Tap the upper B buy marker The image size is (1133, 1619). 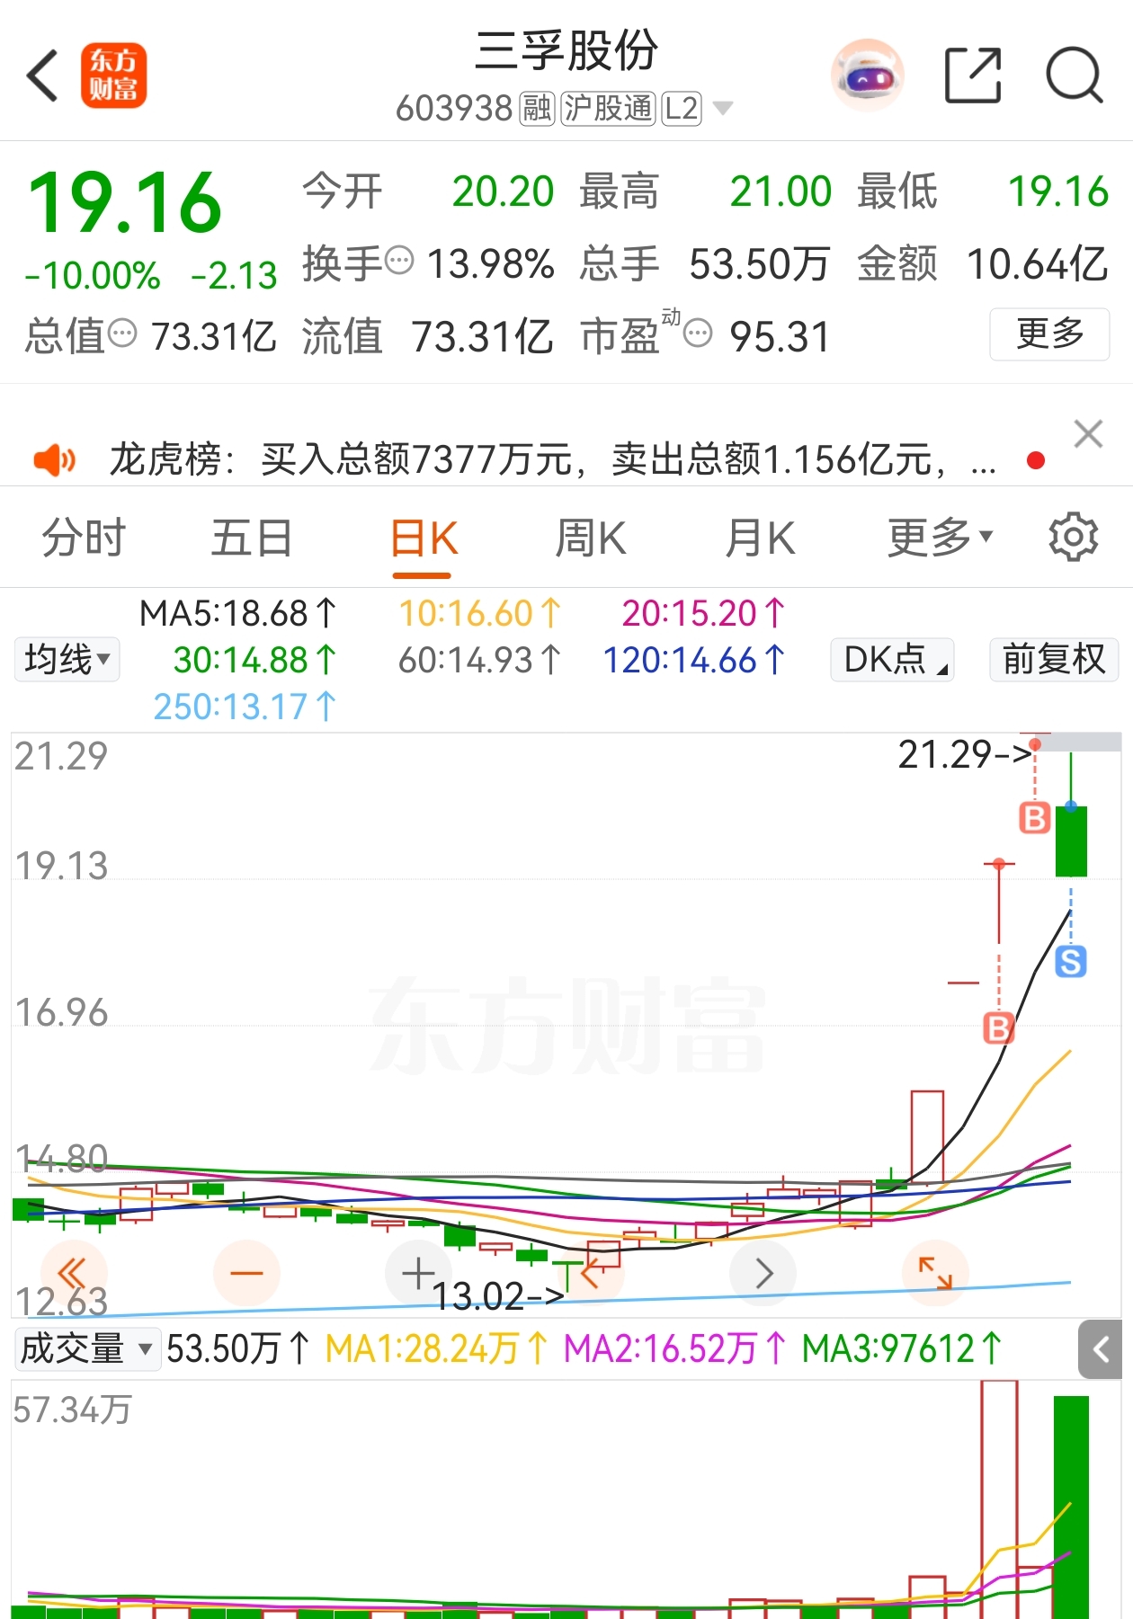(1034, 818)
